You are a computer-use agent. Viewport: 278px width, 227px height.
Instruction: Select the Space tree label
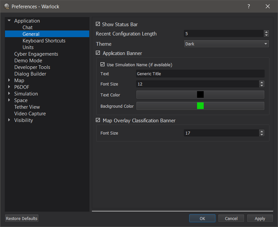click(x=21, y=100)
